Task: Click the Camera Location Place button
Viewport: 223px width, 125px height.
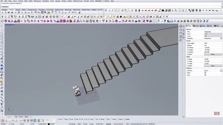Action: 213,54
